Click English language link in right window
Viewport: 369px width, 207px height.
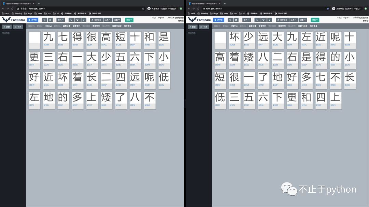345,18
